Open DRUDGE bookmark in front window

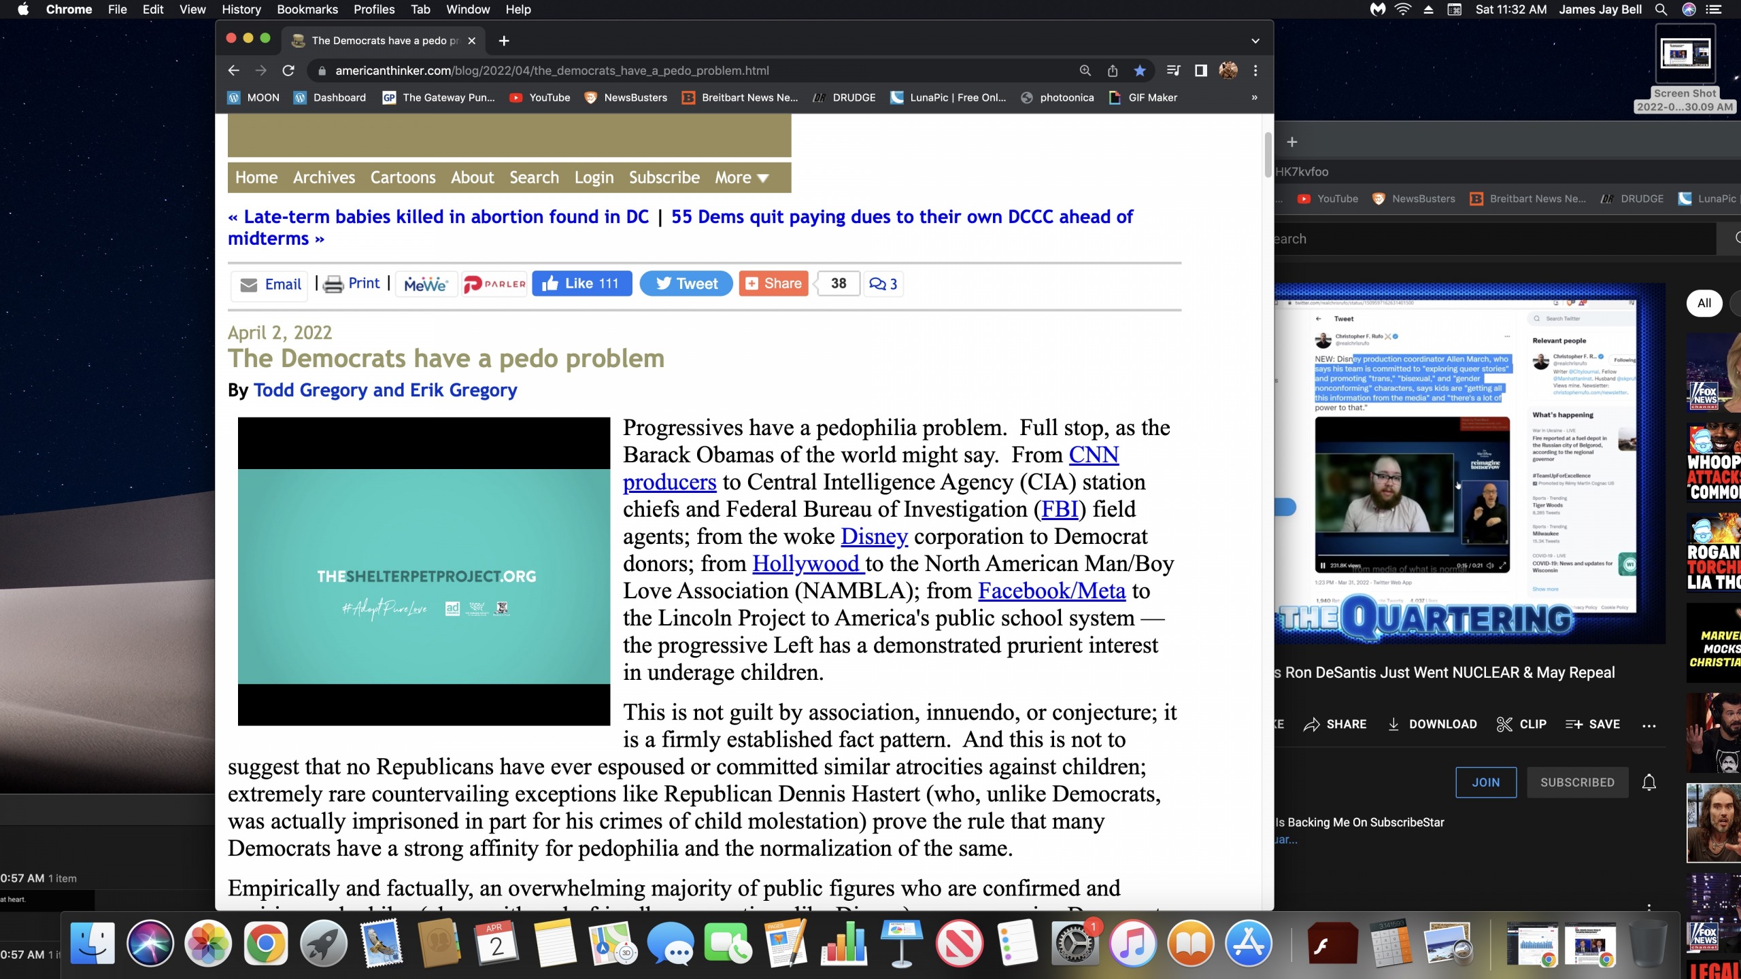click(845, 97)
